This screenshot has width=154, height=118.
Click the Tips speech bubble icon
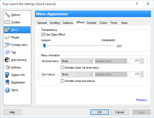[7, 52]
